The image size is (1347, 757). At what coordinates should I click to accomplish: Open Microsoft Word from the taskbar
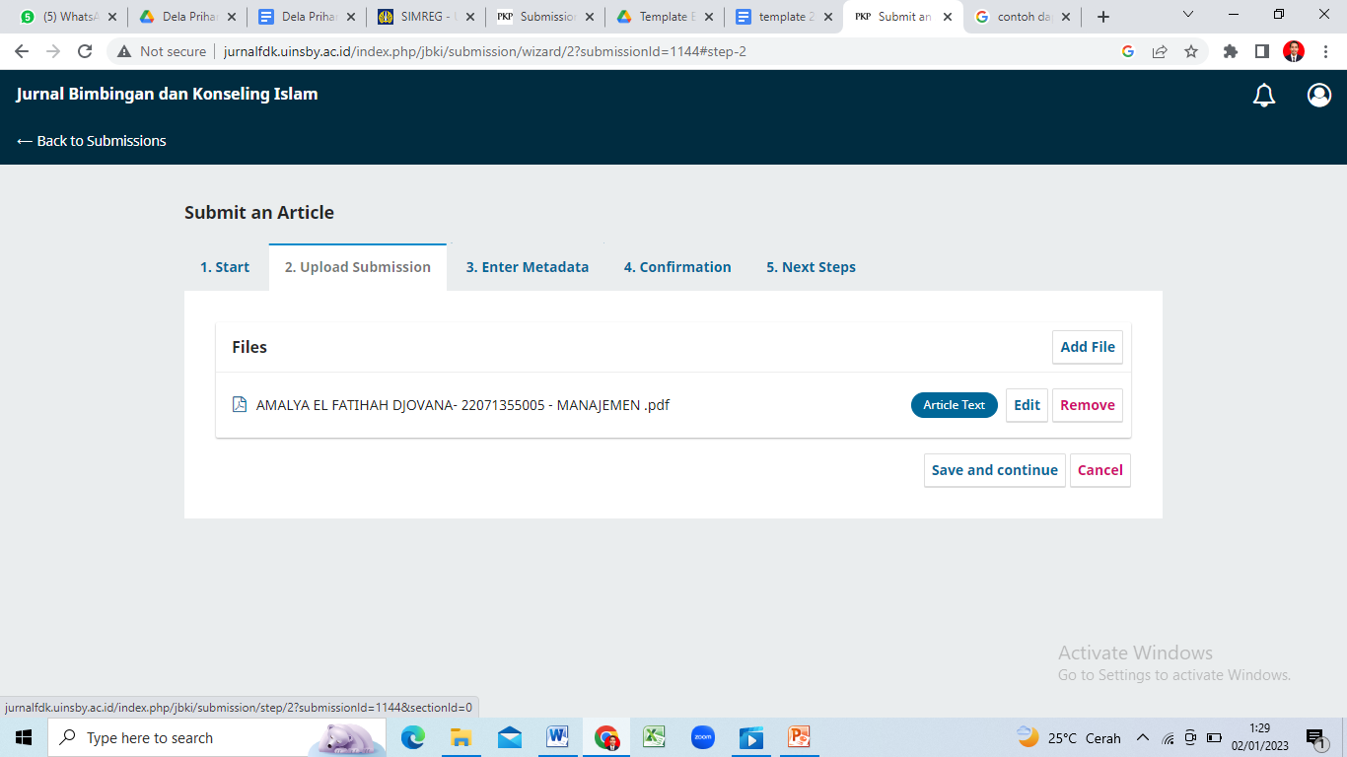pyautogui.click(x=557, y=737)
